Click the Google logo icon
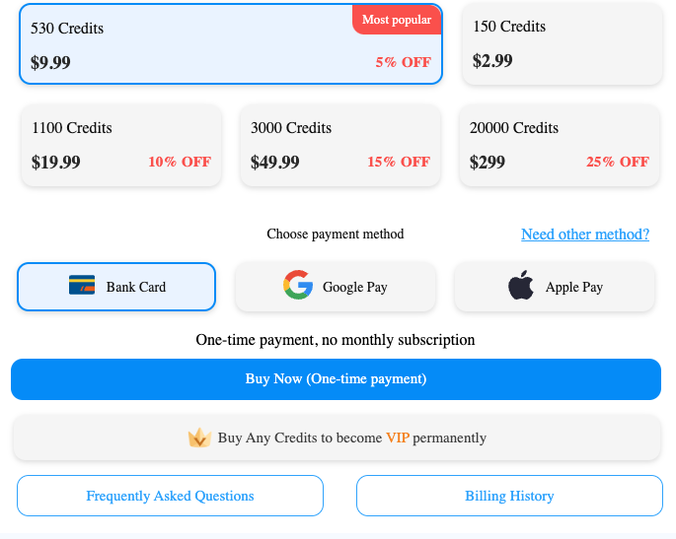This screenshot has width=676, height=539. pos(298,285)
